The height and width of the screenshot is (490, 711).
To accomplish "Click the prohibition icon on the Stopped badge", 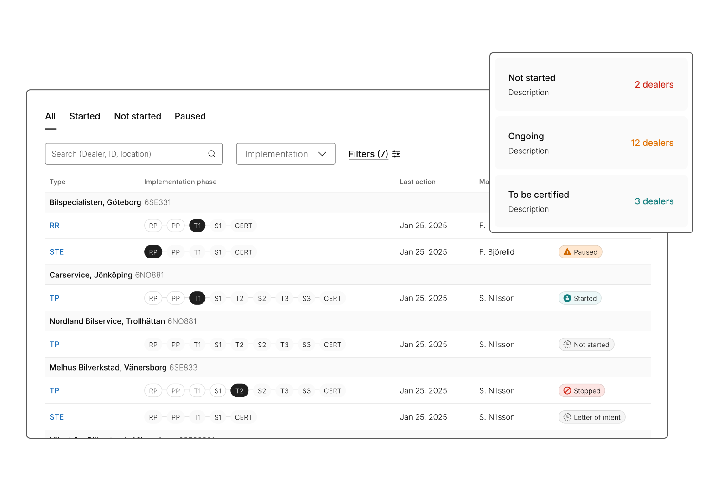I will 567,390.
